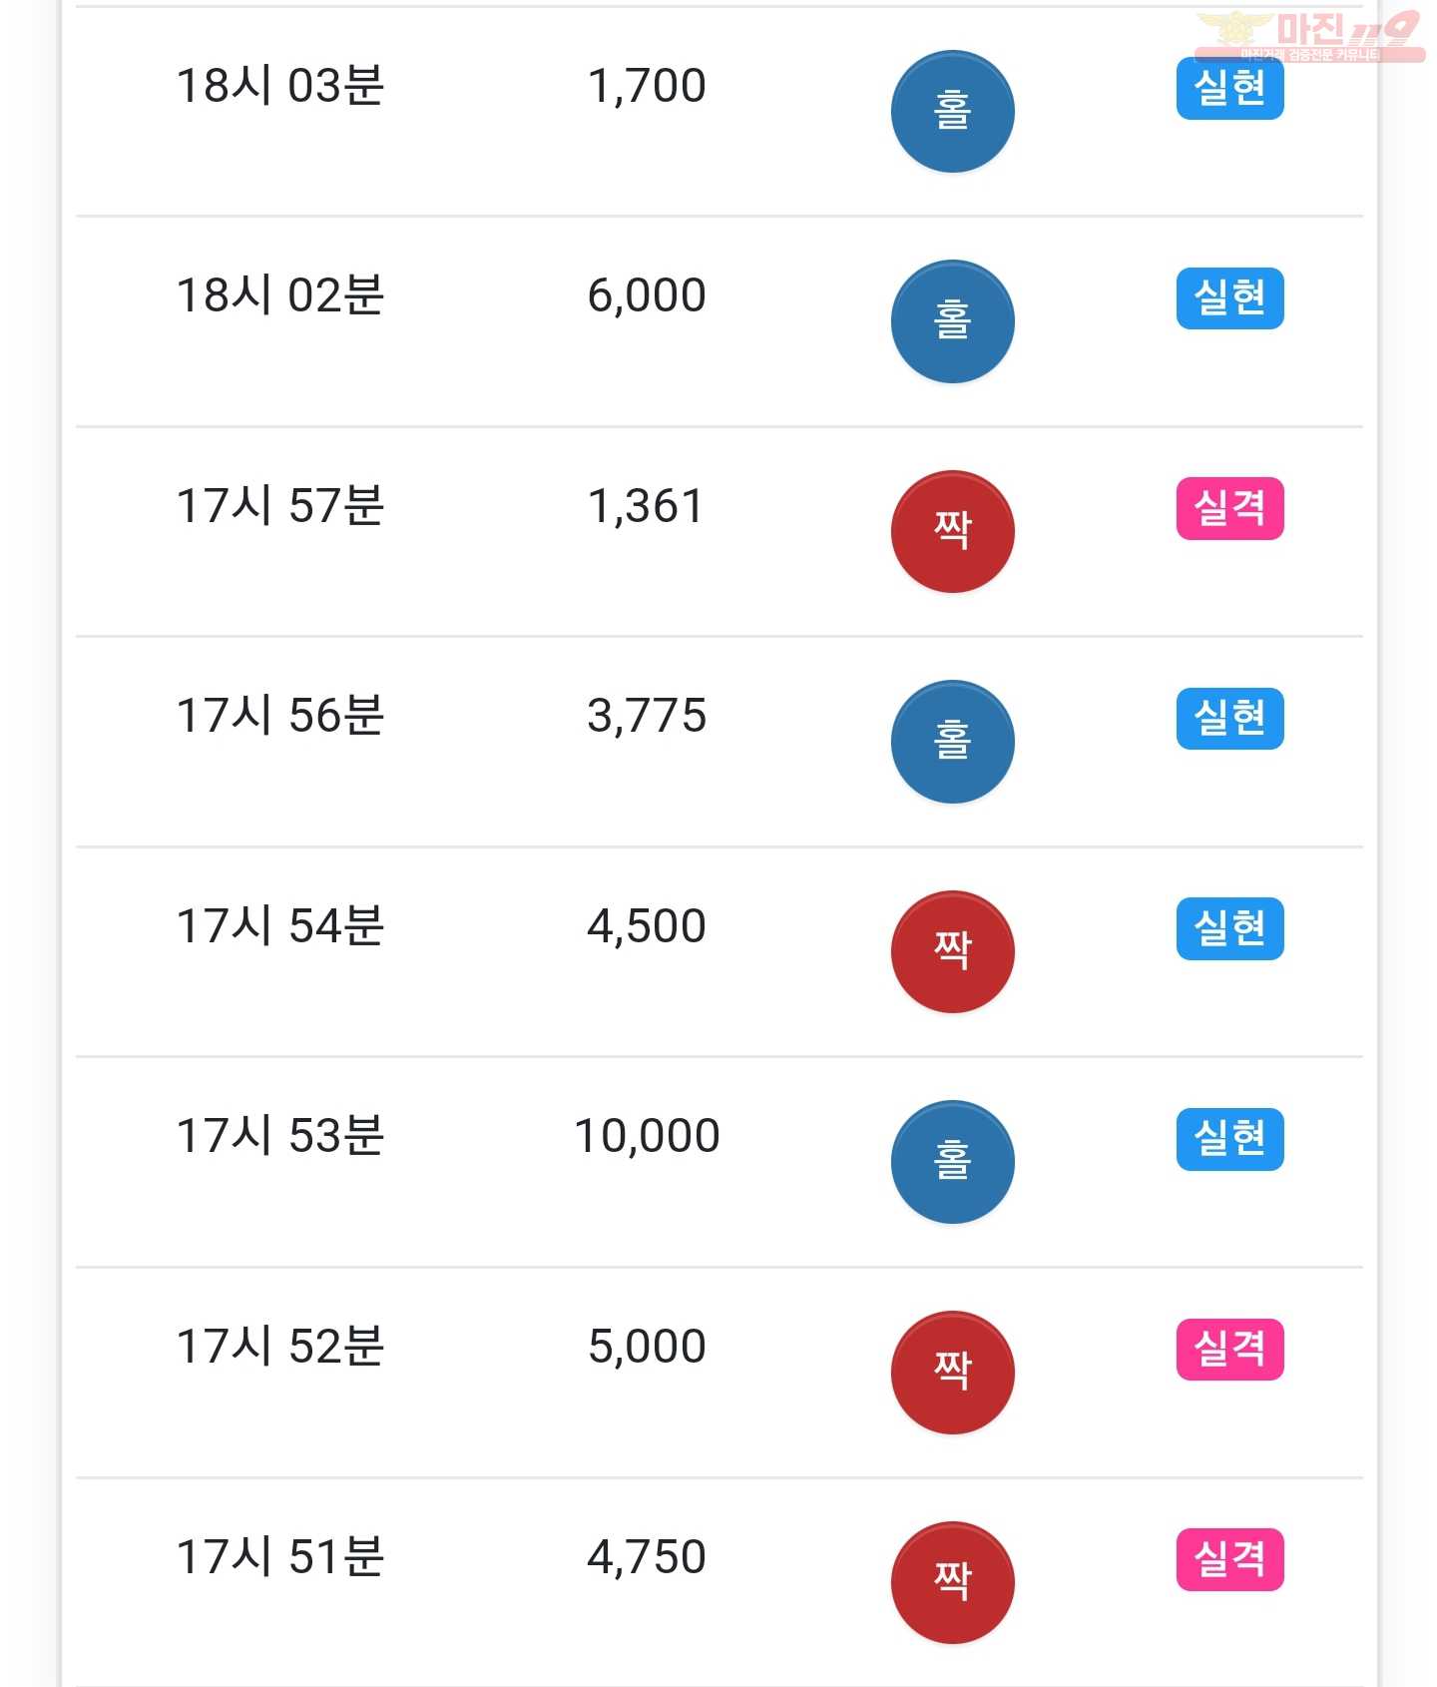The height and width of the screenshot is (1687, 1437).
Task: Select the pink 실격 badge for 17시 57분
Action: click(x=1229, y=509)
